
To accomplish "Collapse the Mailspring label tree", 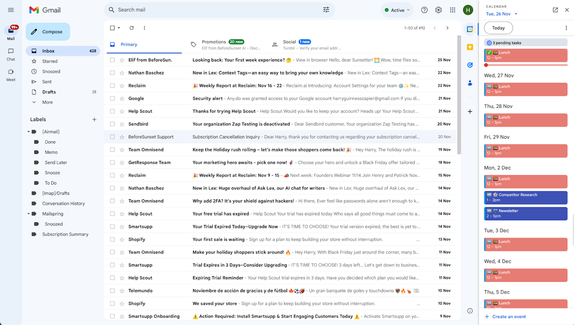I will pyautogui.click(x=29, y=214).
